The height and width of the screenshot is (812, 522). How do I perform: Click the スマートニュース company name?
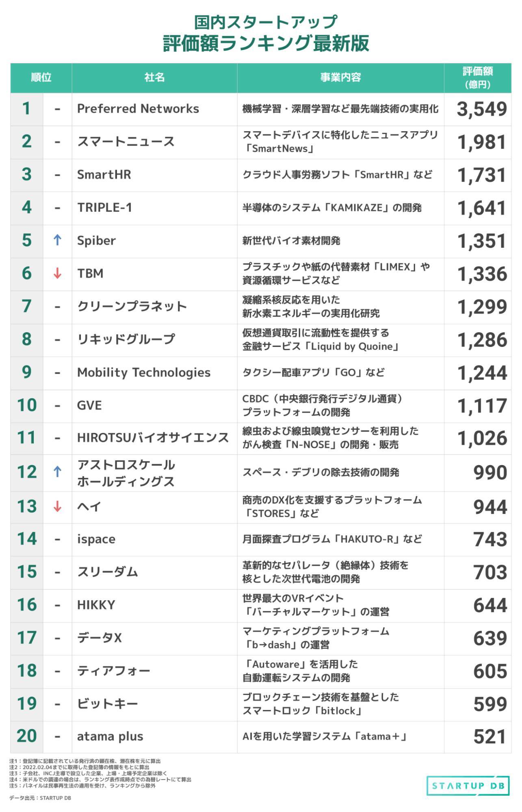pyautogui.click(x=126, y=142)
